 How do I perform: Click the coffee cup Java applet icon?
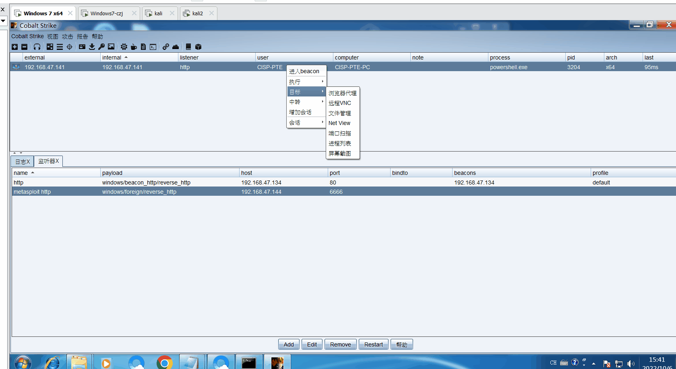coord(134,47)
